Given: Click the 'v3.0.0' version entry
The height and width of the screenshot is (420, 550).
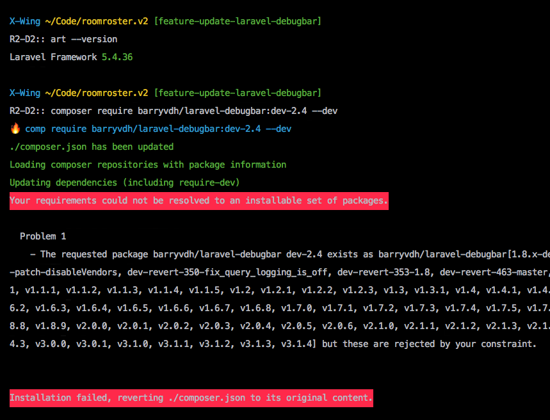Looking at the screenshot, I should pos(51,344).
